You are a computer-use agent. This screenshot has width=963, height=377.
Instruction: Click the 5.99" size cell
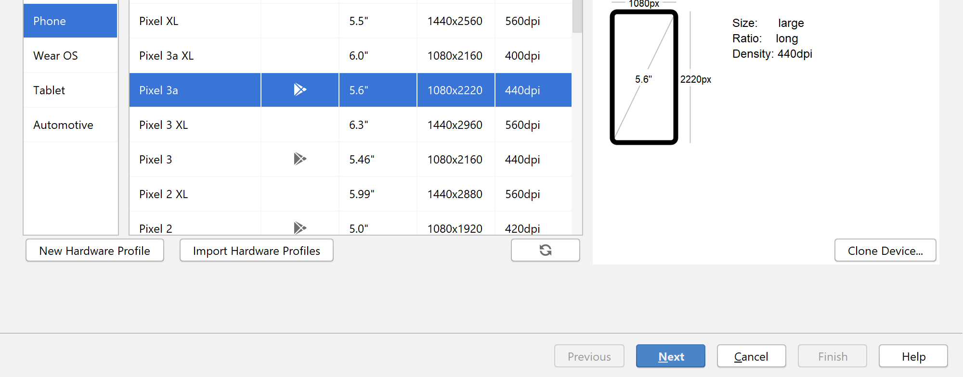pos(378,194)
